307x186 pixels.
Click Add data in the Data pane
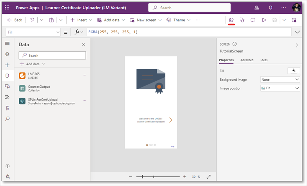click(x=33, y=64)
